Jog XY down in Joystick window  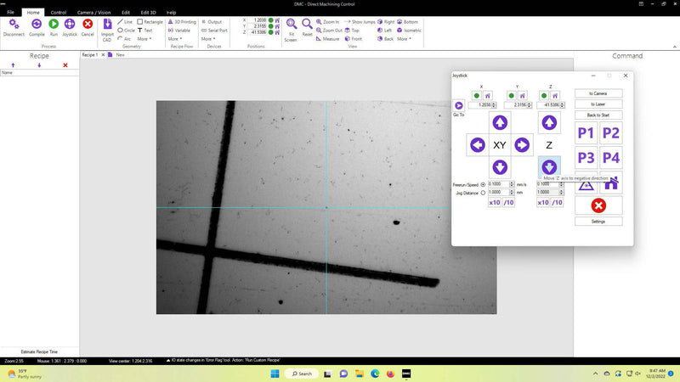pos(500,167)
